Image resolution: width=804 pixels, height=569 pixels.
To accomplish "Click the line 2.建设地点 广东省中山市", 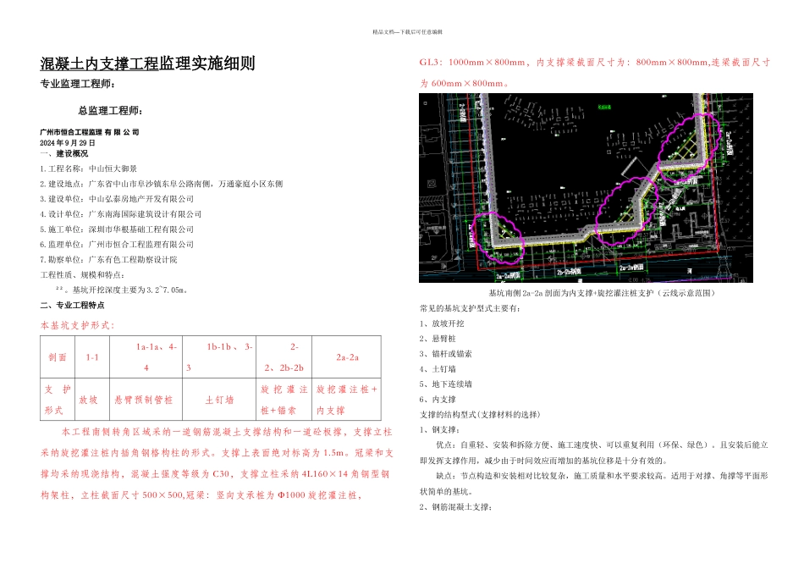I will tap(162, 184).
